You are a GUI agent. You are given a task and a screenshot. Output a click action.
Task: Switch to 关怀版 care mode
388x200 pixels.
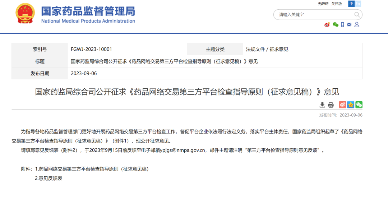pos(337,4)
